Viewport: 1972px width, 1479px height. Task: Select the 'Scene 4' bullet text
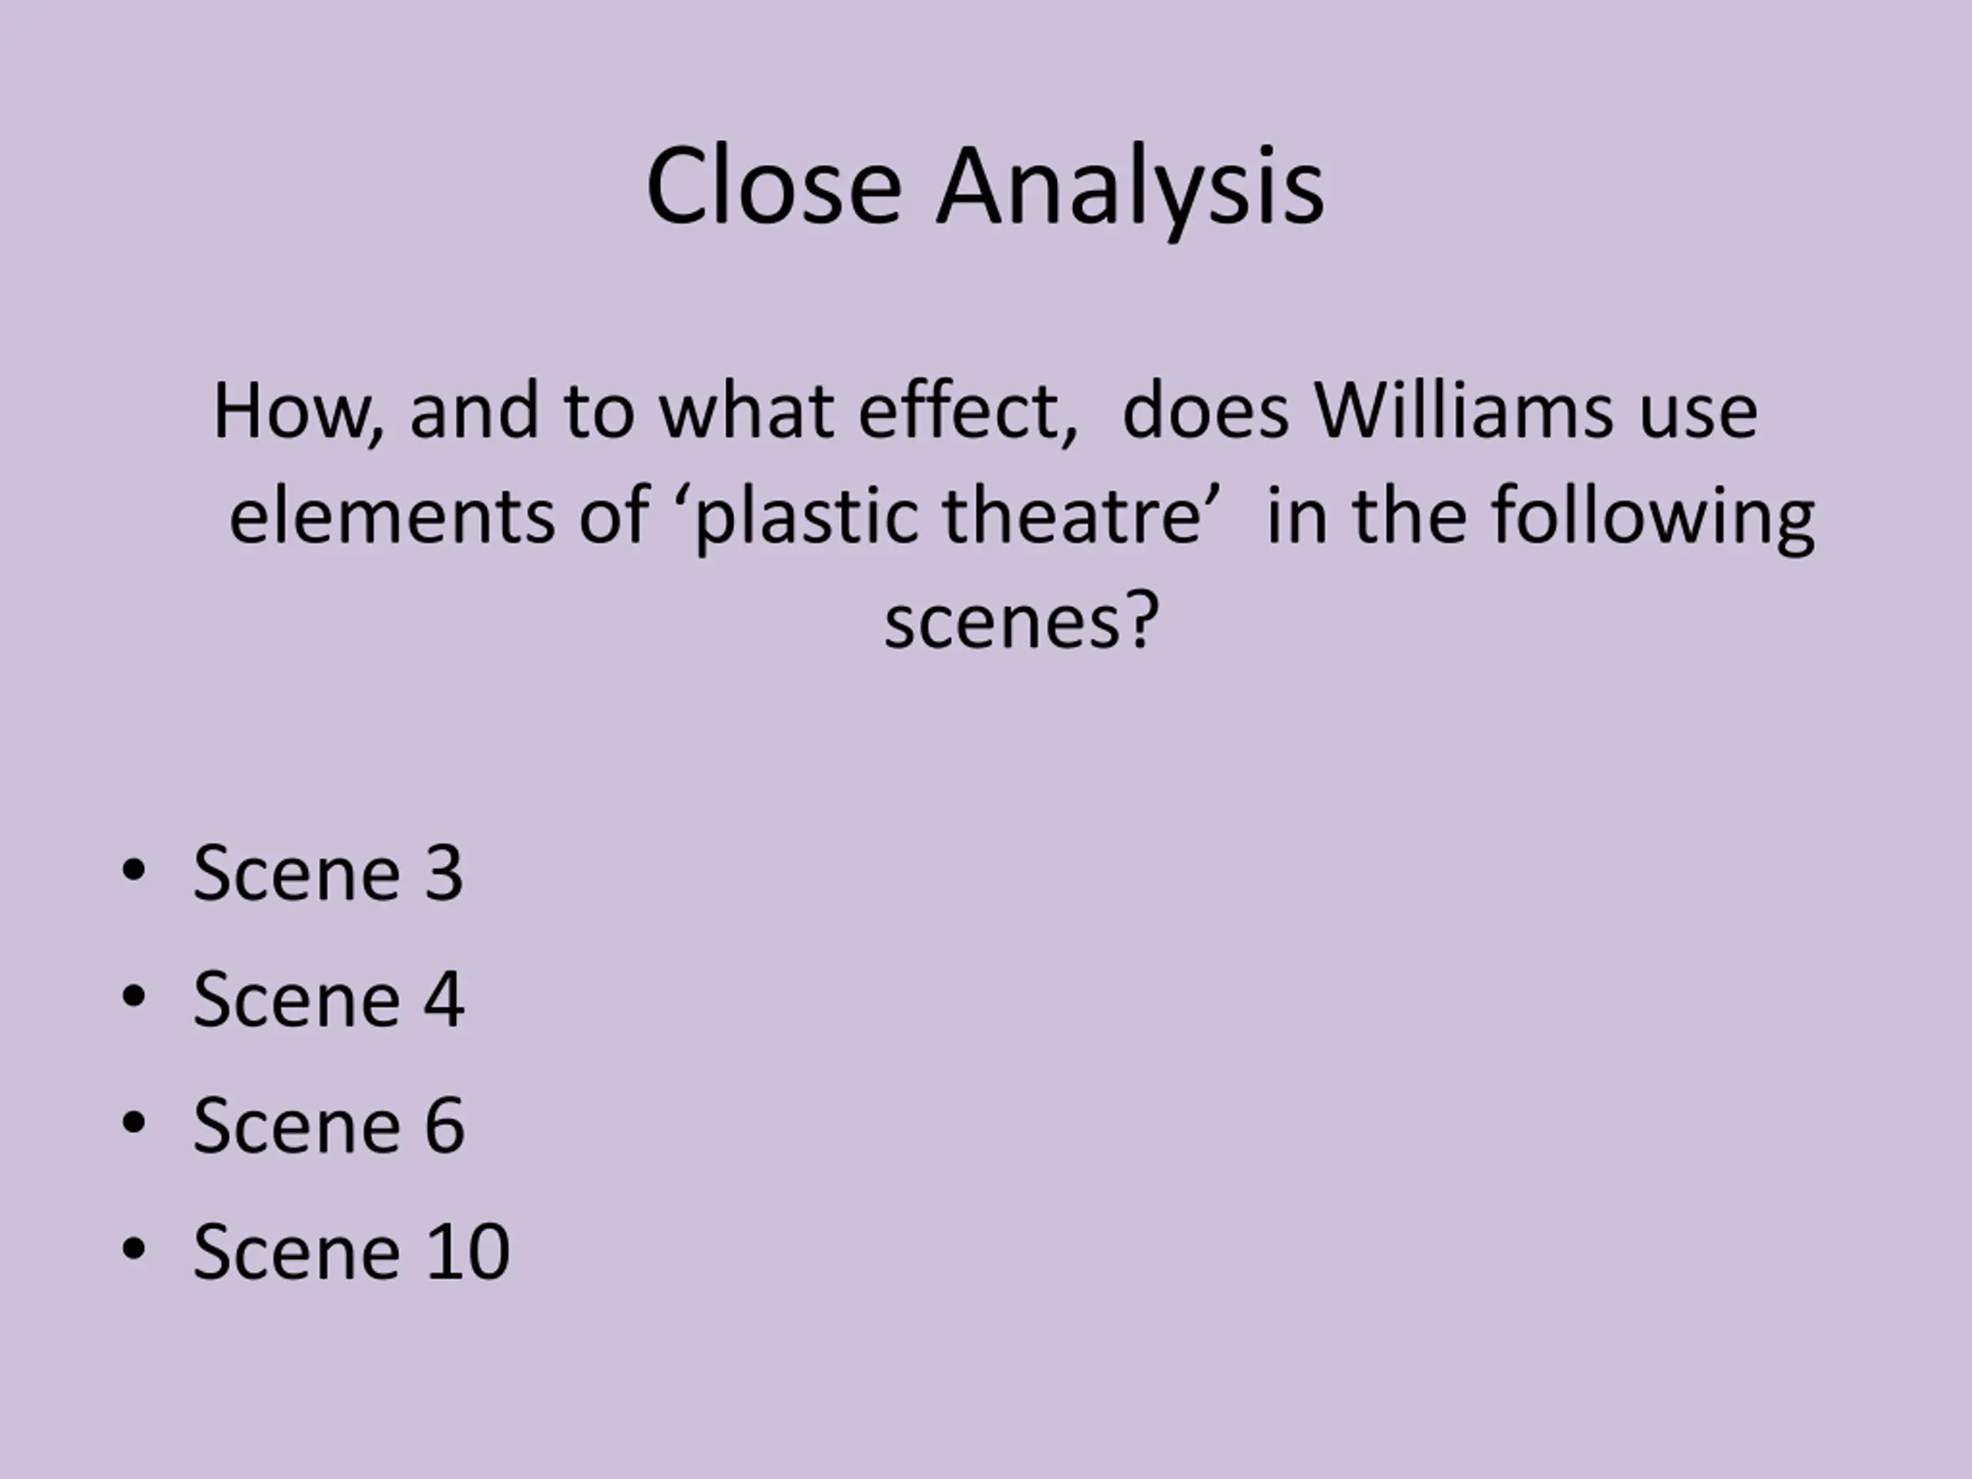[x=327, y=1001]
